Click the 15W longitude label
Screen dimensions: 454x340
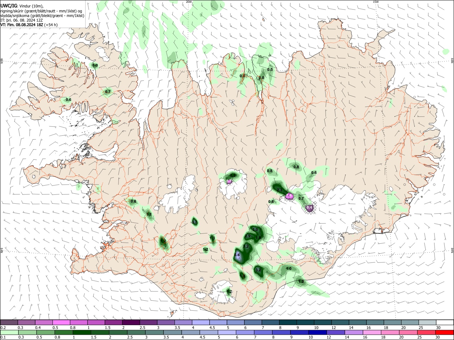click(376, 2)
